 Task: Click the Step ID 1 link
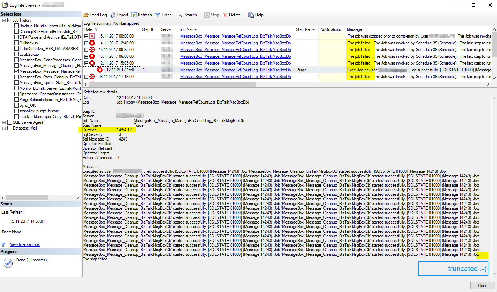[x=143, y=70]
